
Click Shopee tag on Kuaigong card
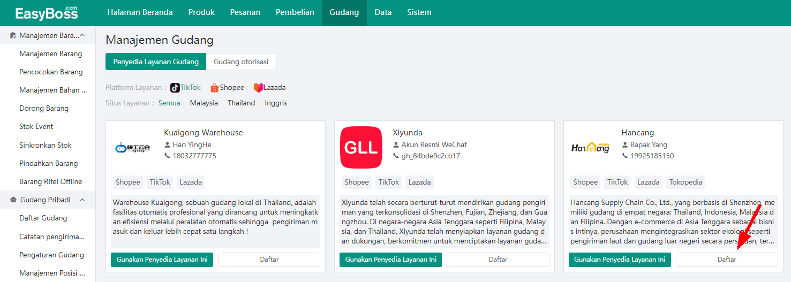click(x=128, y=182)
